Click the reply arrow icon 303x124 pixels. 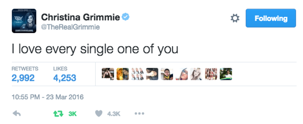point(16,114)
